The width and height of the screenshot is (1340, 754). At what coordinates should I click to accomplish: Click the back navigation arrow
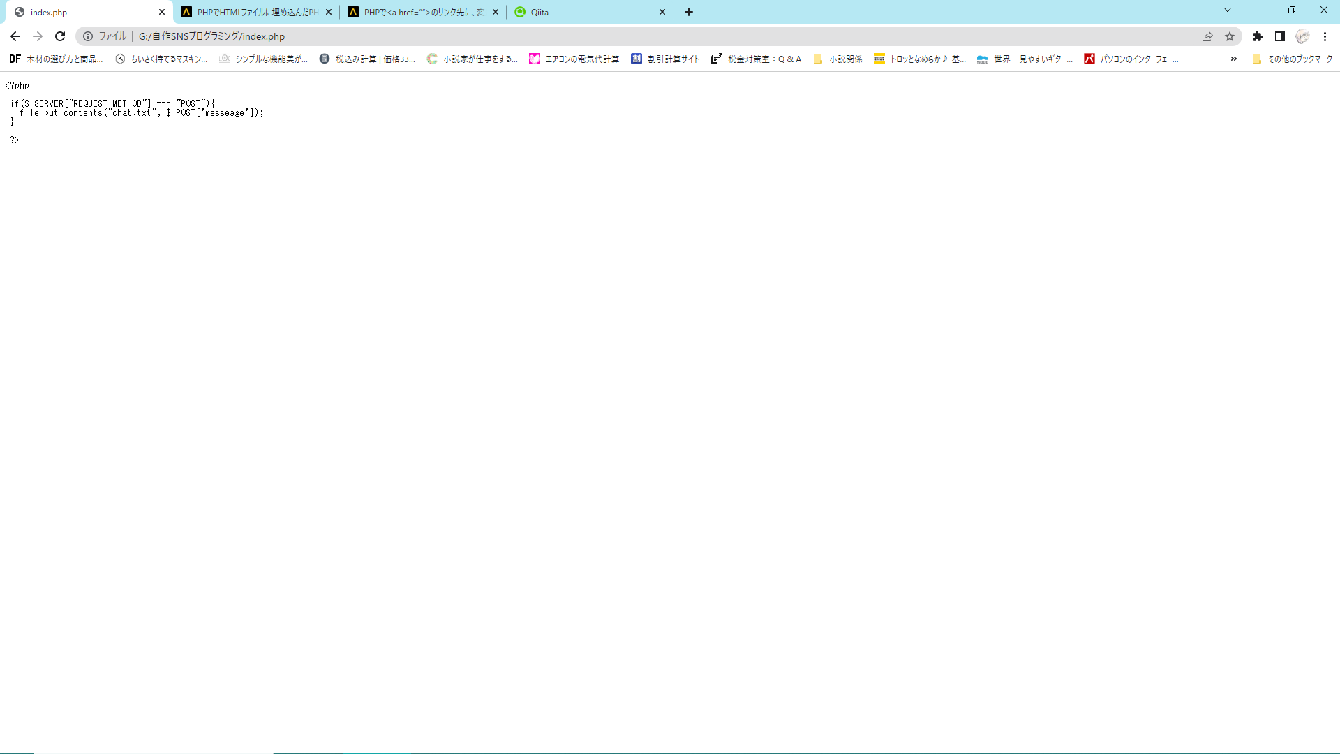[x=15, y=36]
